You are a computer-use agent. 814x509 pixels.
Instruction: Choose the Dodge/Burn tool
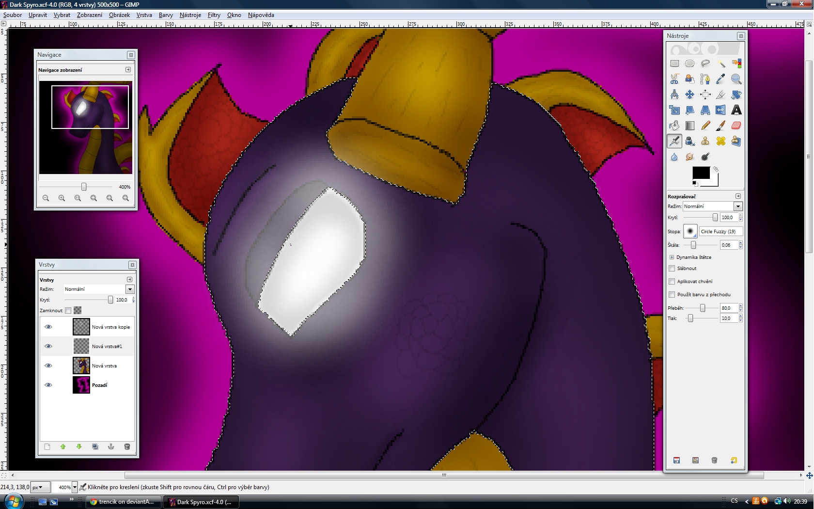coord(705,157)
